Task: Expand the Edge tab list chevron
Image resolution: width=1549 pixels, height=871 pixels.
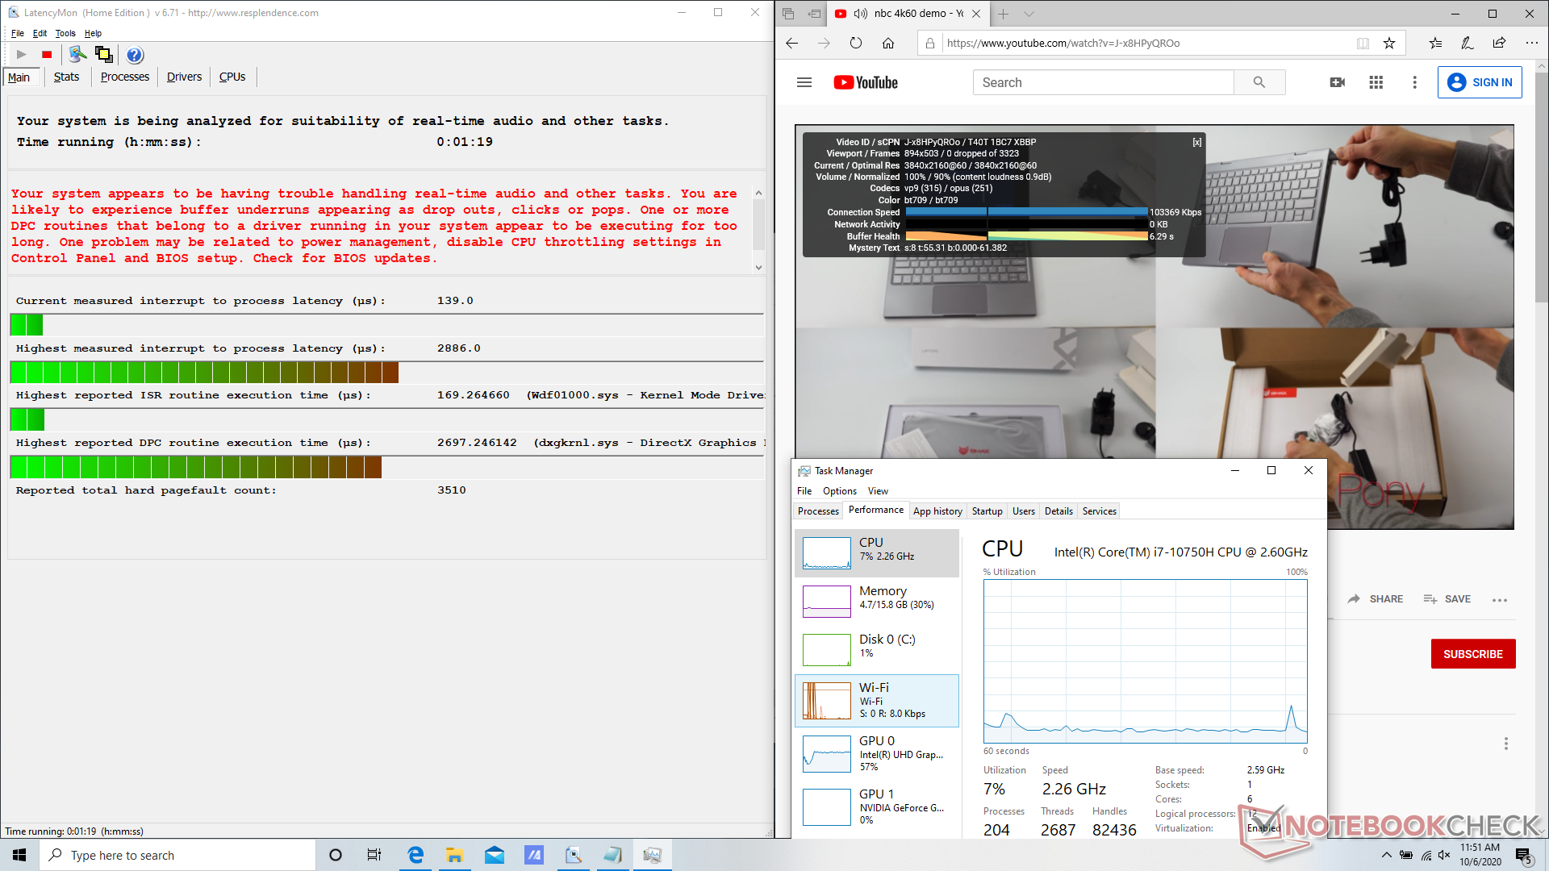Action: pyautogui.click(x=1029, y=14)
